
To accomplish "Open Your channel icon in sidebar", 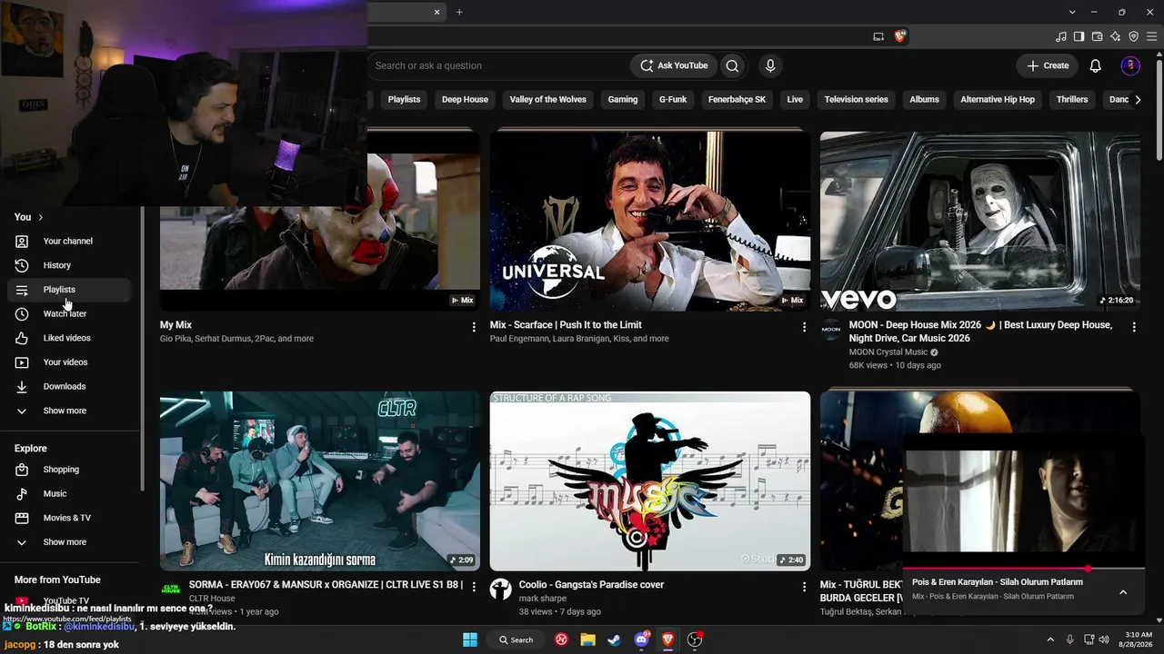I will pos(22,241).
